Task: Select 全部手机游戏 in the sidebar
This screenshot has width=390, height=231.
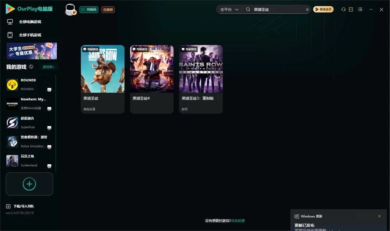Action: click(30, 35)
